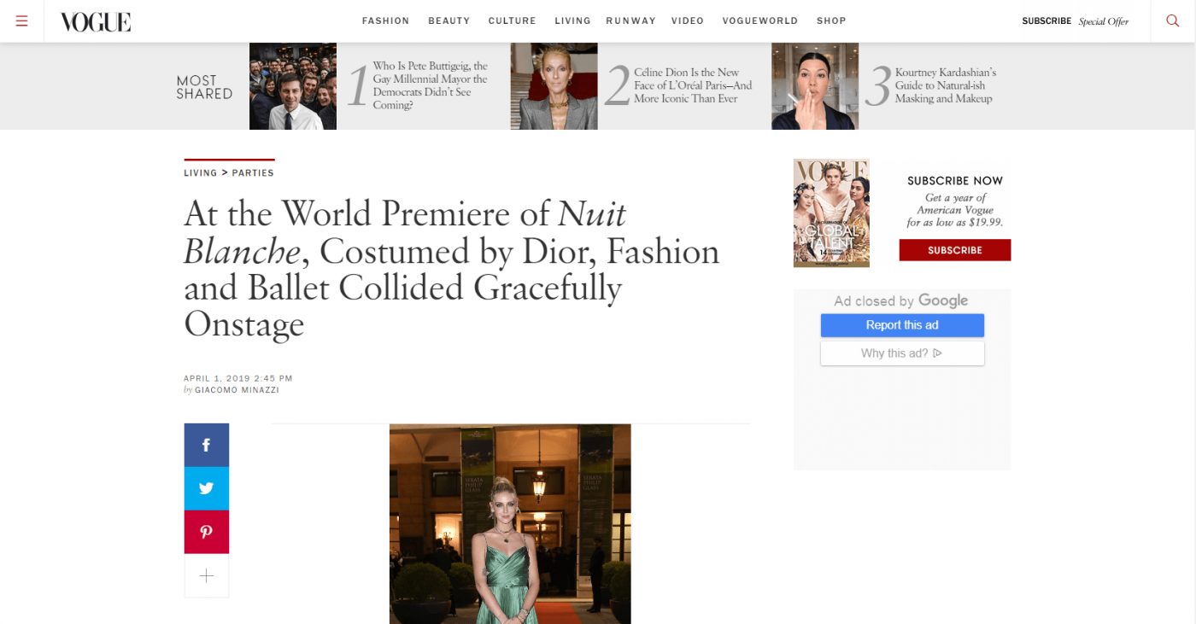Open the Fashion menu

tap(385, 21)
